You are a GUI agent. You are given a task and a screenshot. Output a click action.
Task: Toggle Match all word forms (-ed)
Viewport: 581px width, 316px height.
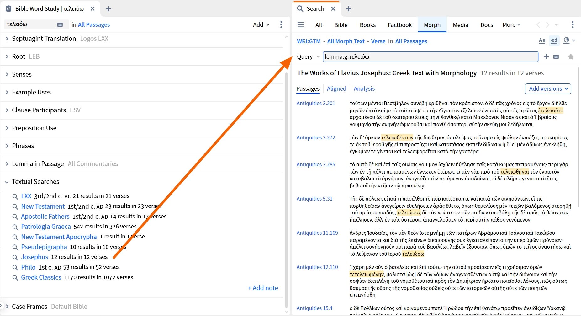(x=554, y=41)
